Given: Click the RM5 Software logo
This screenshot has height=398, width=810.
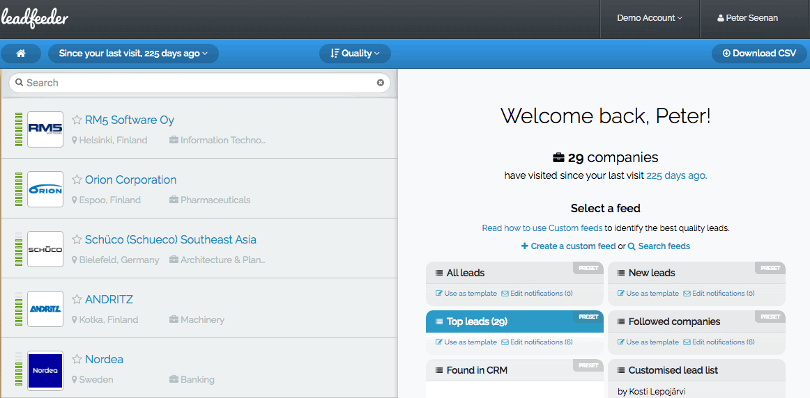Looking at the screenshot, I should click(x=45, y=129).
